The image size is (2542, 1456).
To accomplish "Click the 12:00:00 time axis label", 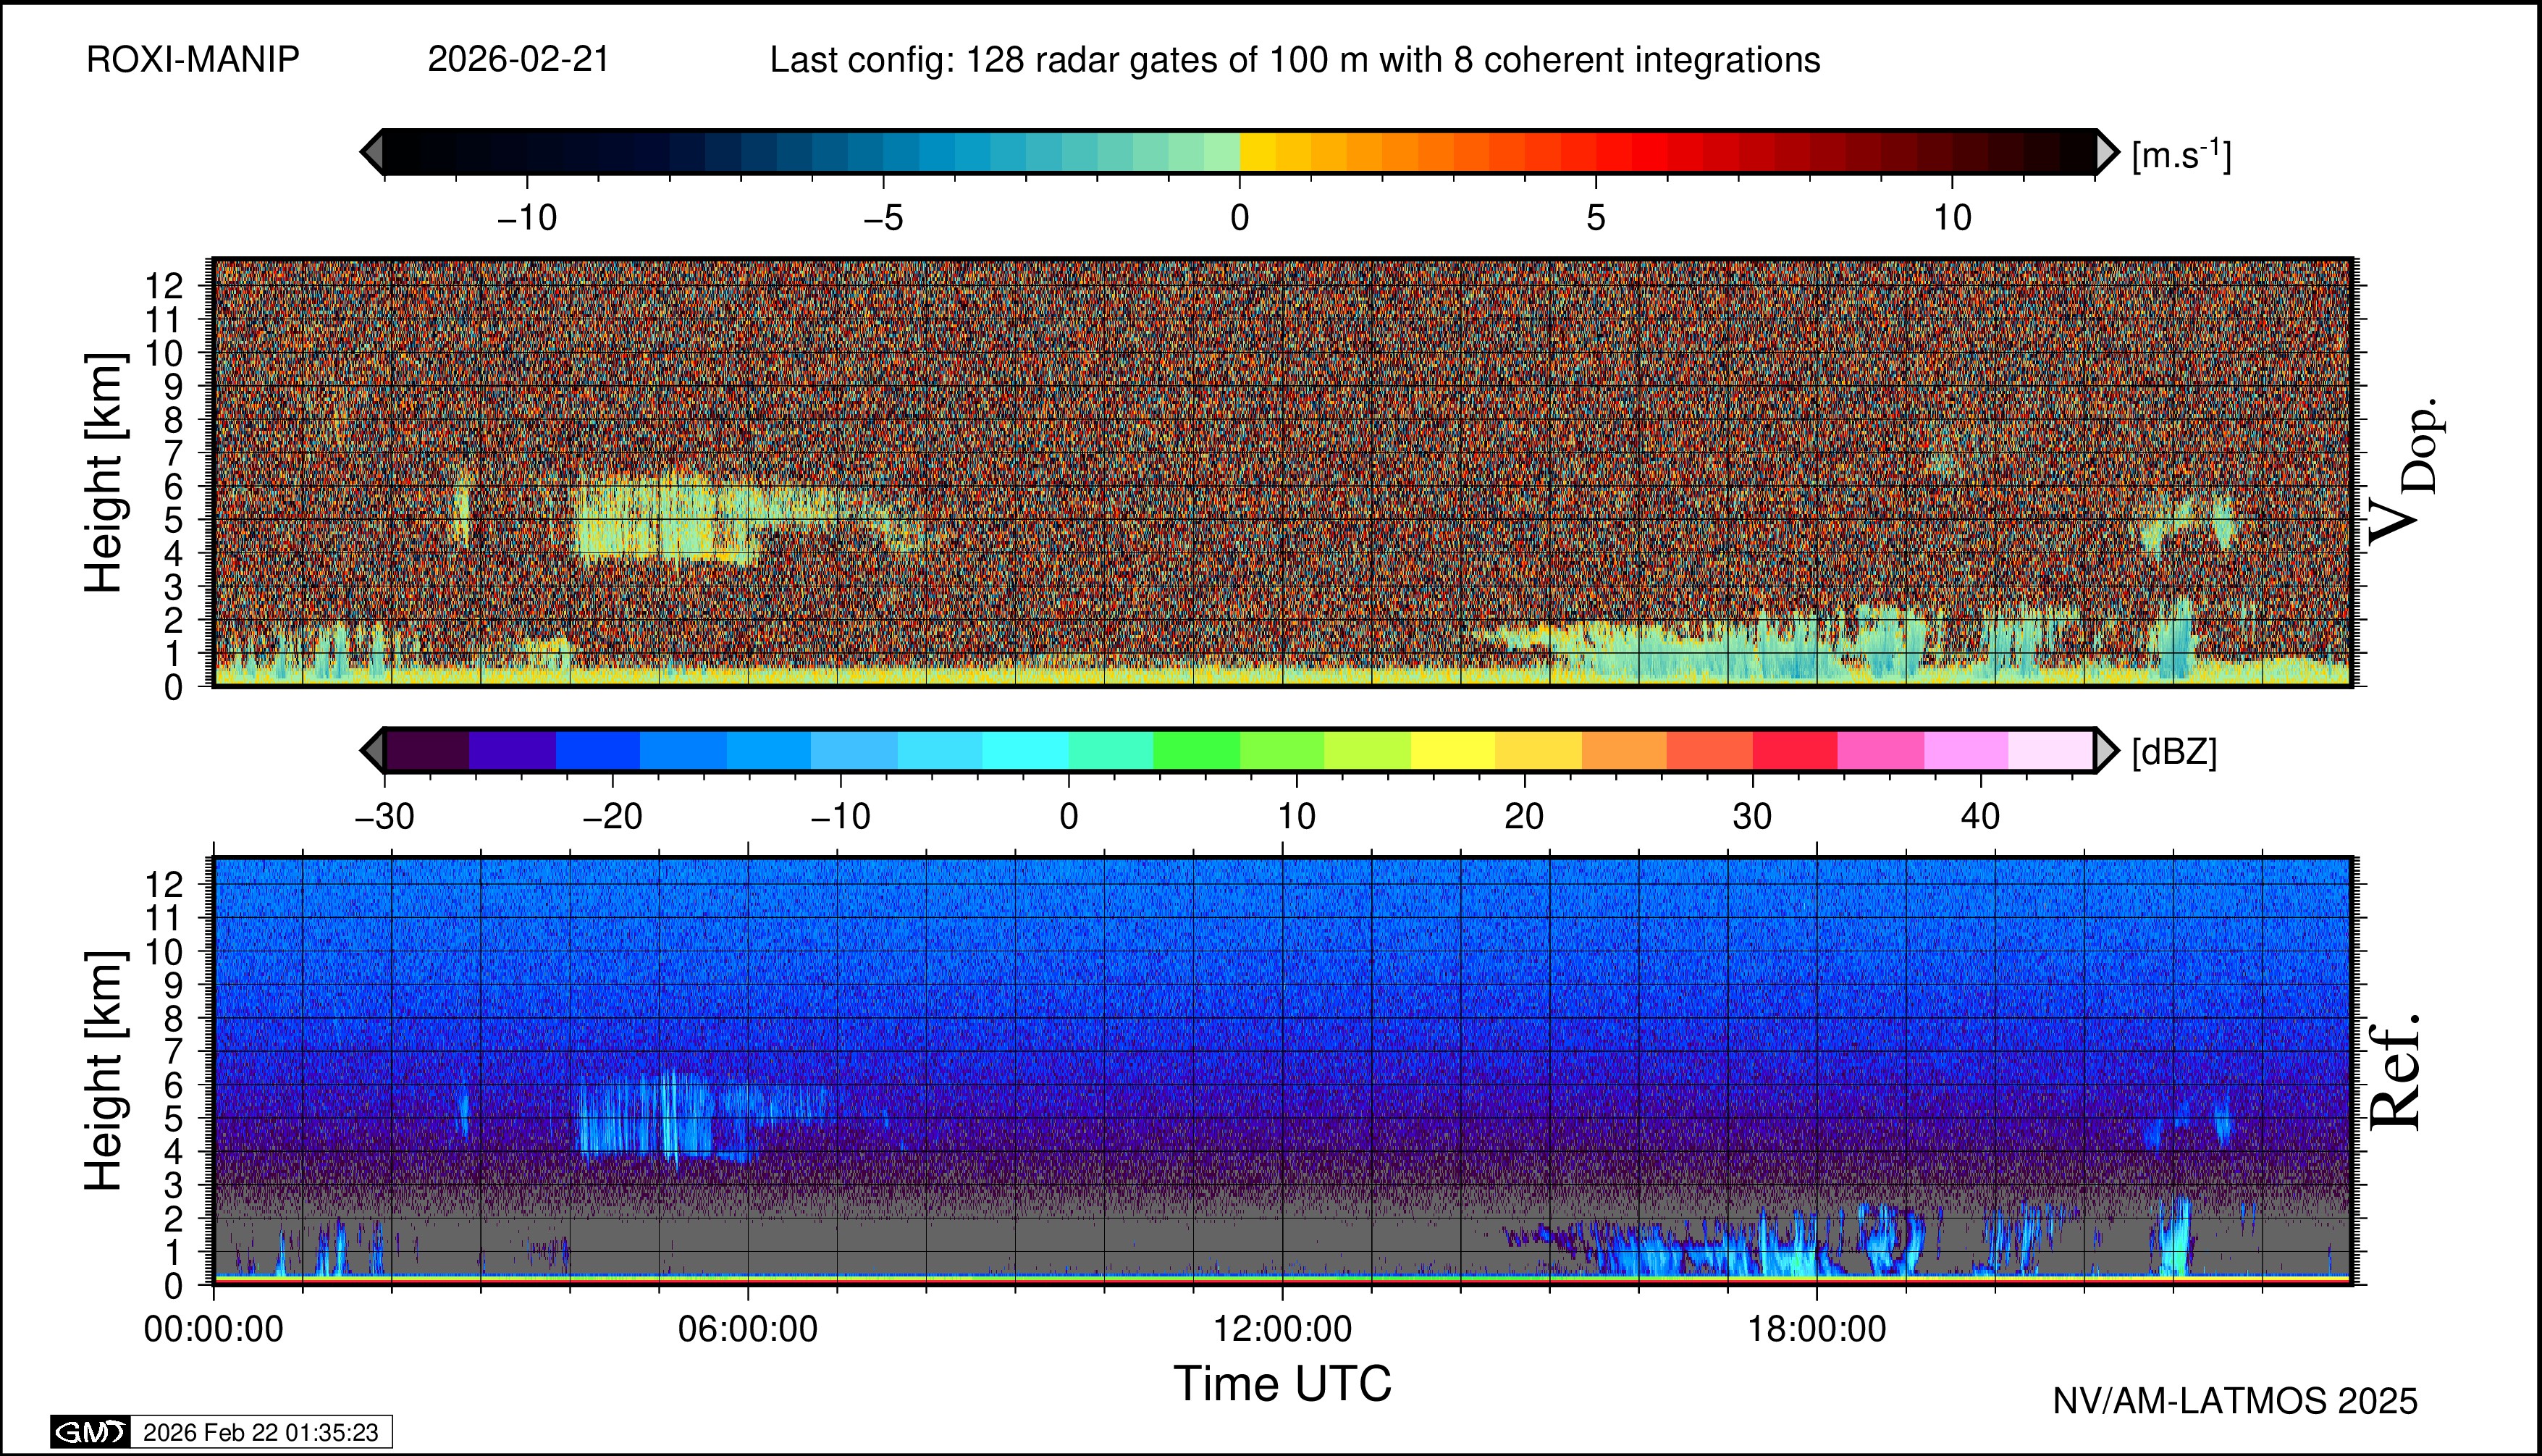I will click(x=1282, y=1329).
